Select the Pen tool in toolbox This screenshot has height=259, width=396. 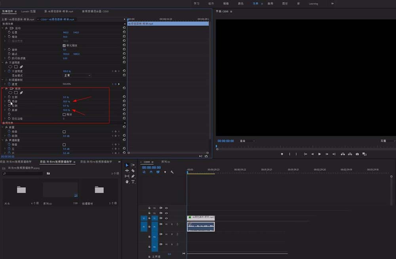[x=133, y=176]
